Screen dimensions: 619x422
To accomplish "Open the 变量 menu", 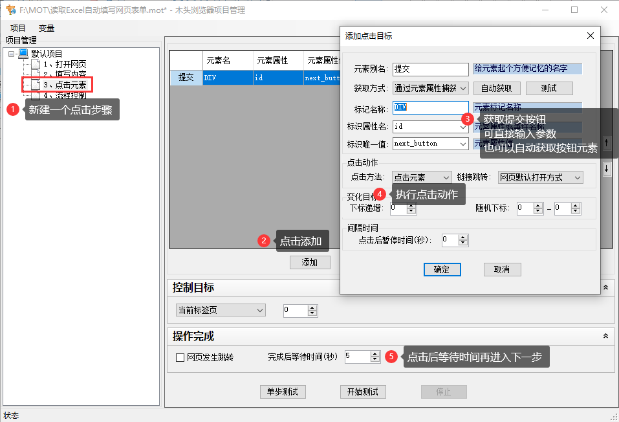I will click(45, 28).
